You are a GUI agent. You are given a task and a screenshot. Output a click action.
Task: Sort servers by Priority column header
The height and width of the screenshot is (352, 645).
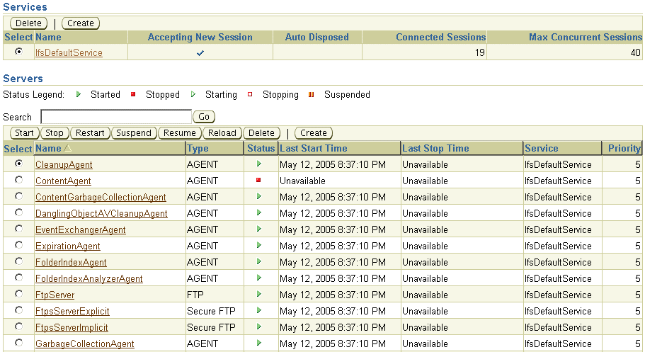[624, 149]
